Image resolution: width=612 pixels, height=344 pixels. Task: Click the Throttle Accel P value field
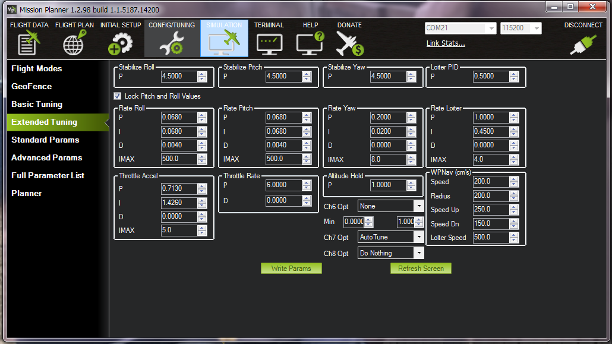[x=179, y=188]
